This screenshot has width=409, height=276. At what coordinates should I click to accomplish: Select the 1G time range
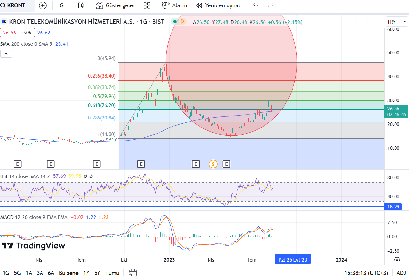pyautogui.click(x=6, y=273)
